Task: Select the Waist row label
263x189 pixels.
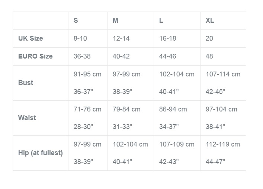Action: click(x=27, y=118)
